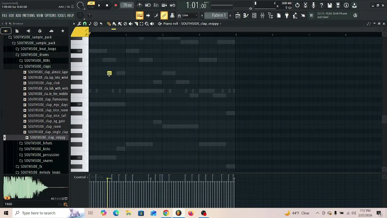
Task: Open the ADD menu
Action: coord(18,15)
